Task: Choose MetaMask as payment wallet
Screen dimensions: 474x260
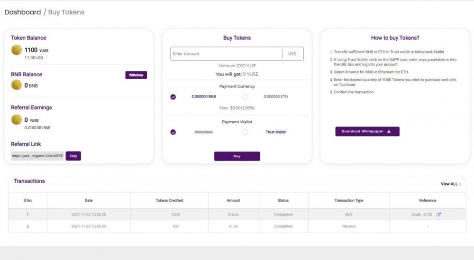Action: (x=173, y=132)
